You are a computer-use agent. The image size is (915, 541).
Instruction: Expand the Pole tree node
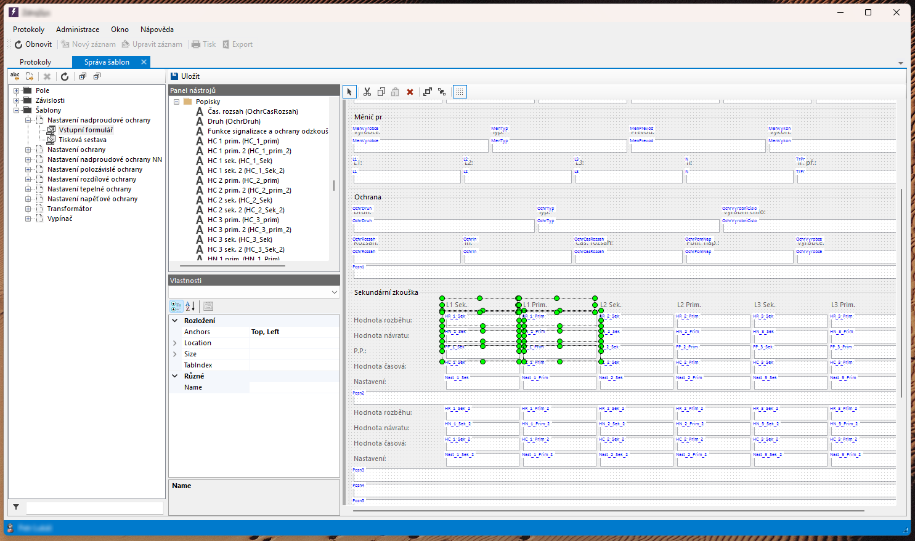tap(17, 90)
